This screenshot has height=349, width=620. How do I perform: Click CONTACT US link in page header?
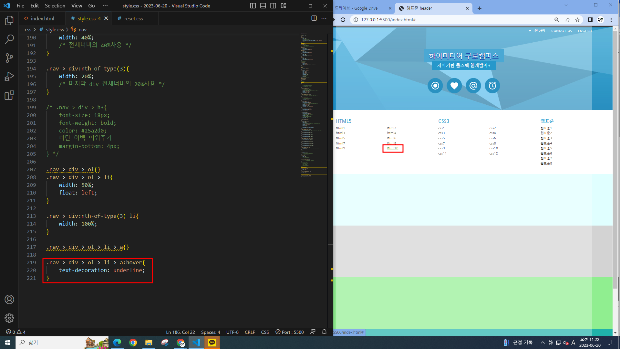(x=561, y=31)
